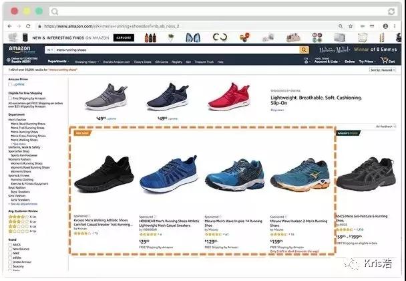The height and width of the screenshot is (281, 406).
Task: Open the browser three-dot menu icon
Action: pos(395,26)
